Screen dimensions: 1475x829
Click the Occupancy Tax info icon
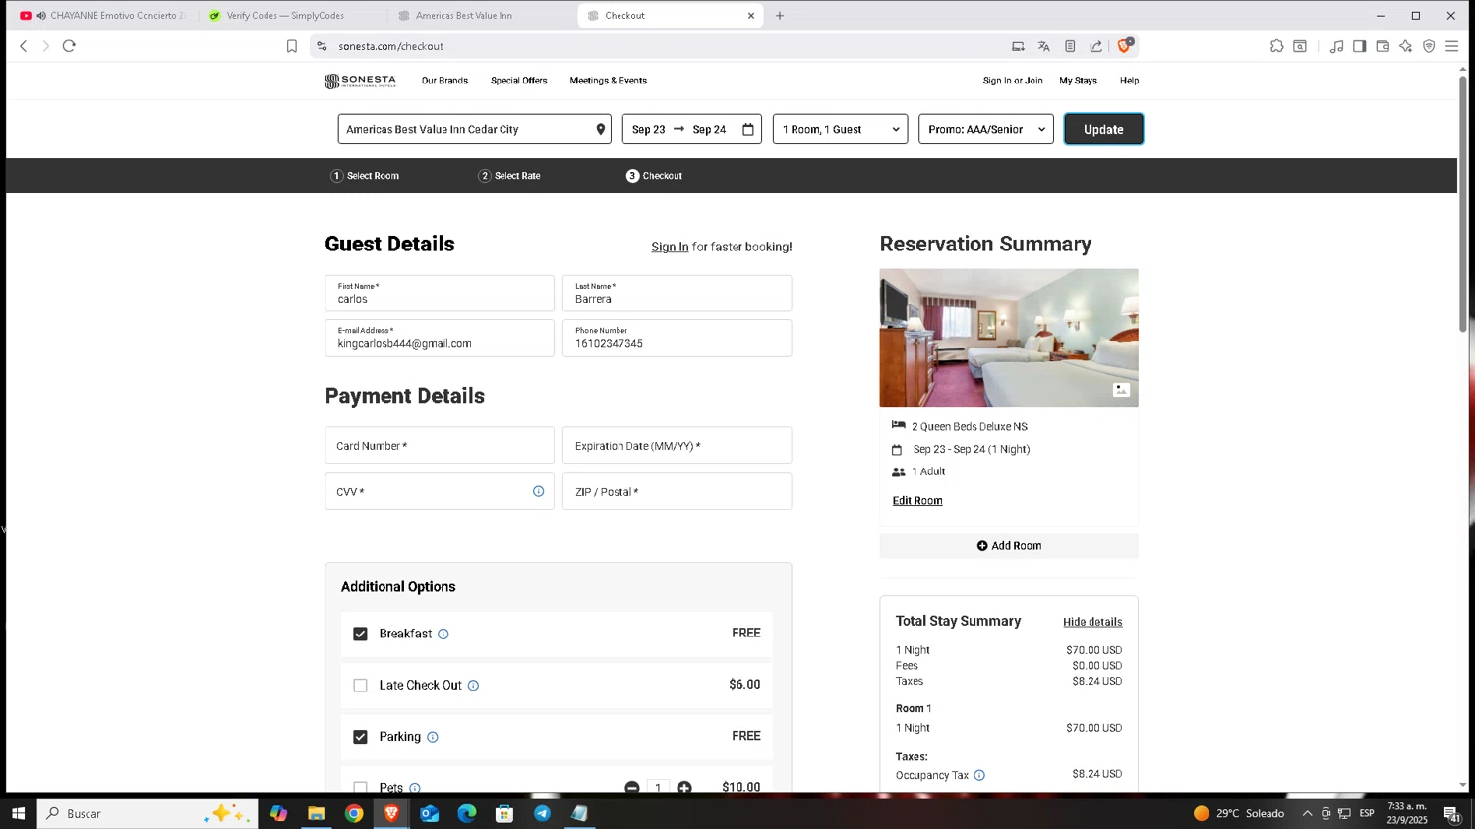979,775
